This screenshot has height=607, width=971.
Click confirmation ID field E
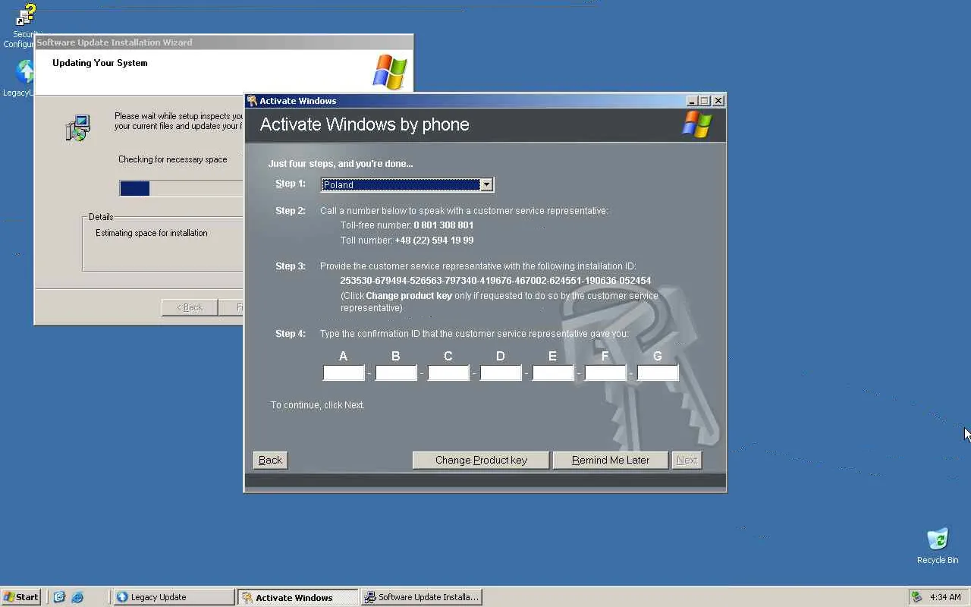[553, 373]
